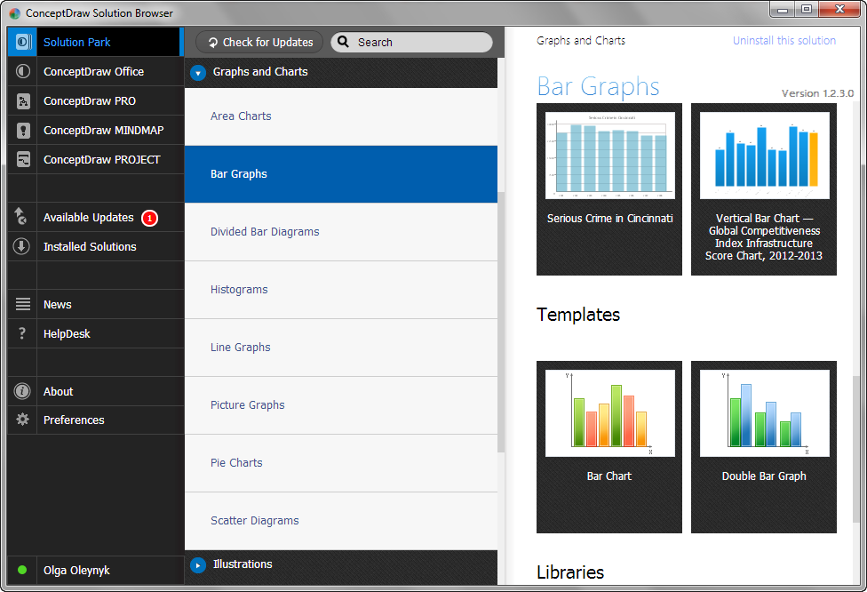Screen dimensions: 867x592
Task: Minimize the Solution Browser window
Action: [783, 10]
